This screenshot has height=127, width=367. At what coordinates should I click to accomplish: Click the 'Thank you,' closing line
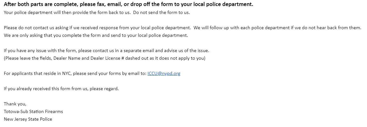(x=15, y=104)
